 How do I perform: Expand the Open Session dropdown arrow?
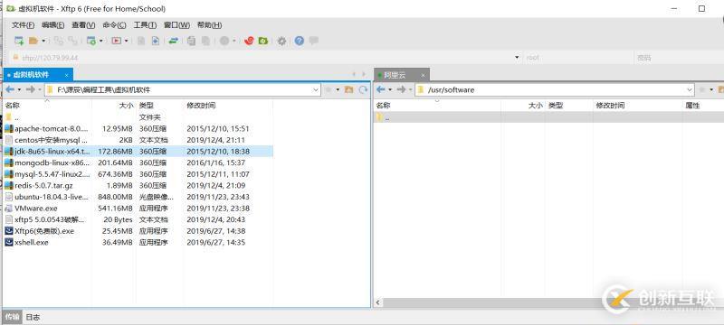tap(43, 41)
